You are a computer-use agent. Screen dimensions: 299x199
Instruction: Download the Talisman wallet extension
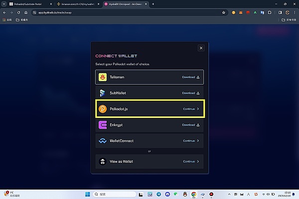191,77
